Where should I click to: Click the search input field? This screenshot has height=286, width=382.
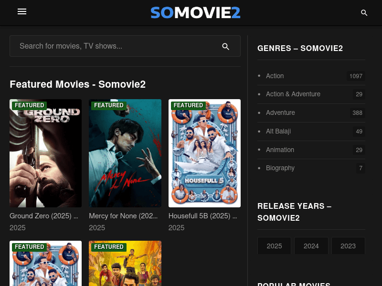(115, 46)
